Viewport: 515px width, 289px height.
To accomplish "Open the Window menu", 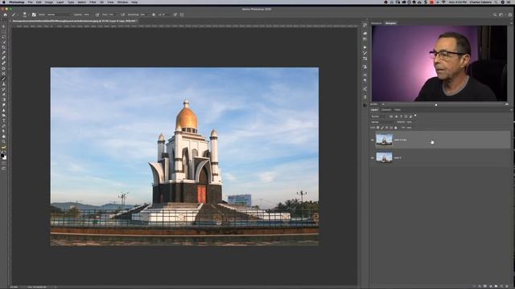I will point(122,2).
